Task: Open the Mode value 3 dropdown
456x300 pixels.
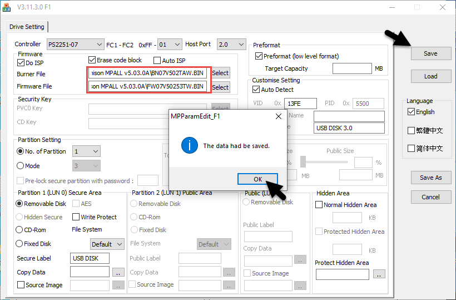Action: (86, 166)
